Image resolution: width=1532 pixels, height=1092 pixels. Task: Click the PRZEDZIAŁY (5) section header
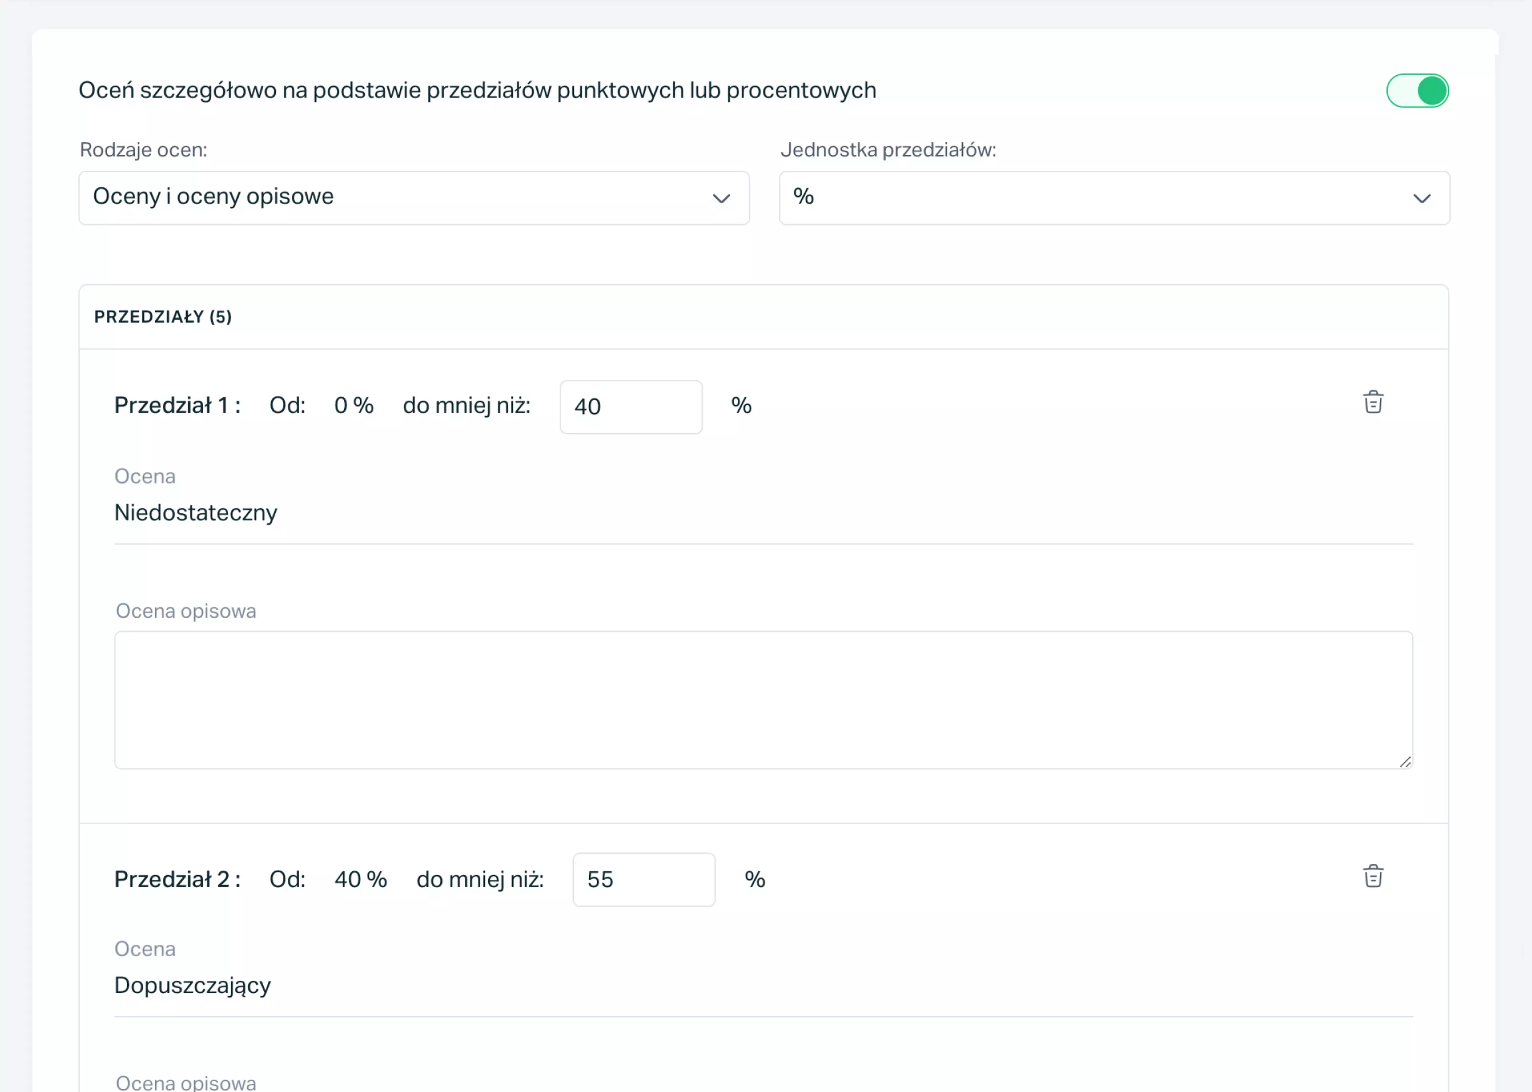click(x=163, y=317)
